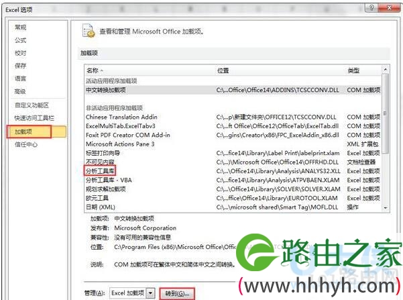Select ExcelMultiTab.ExcelTabv3 add-in row
The width and height of the screenshot is (403, 300).
tap(233, 126)
